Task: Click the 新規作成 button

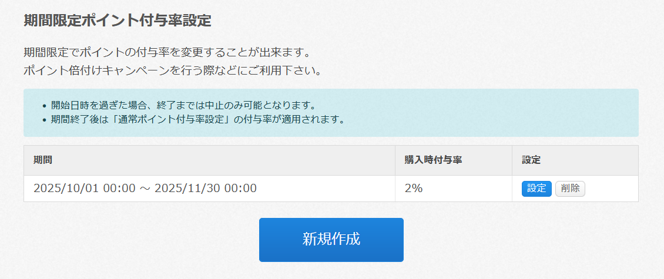Action: click(x=331, y=239)
